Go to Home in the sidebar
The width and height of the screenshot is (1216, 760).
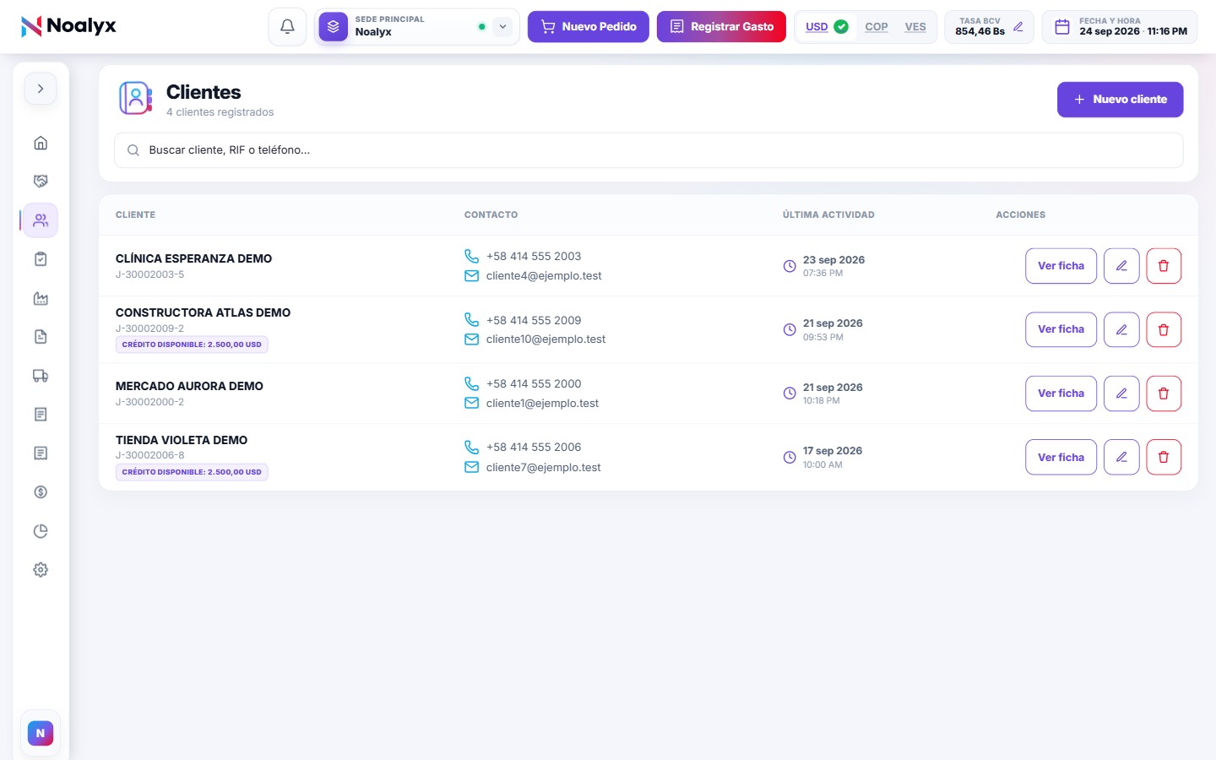tap(41, 143)
